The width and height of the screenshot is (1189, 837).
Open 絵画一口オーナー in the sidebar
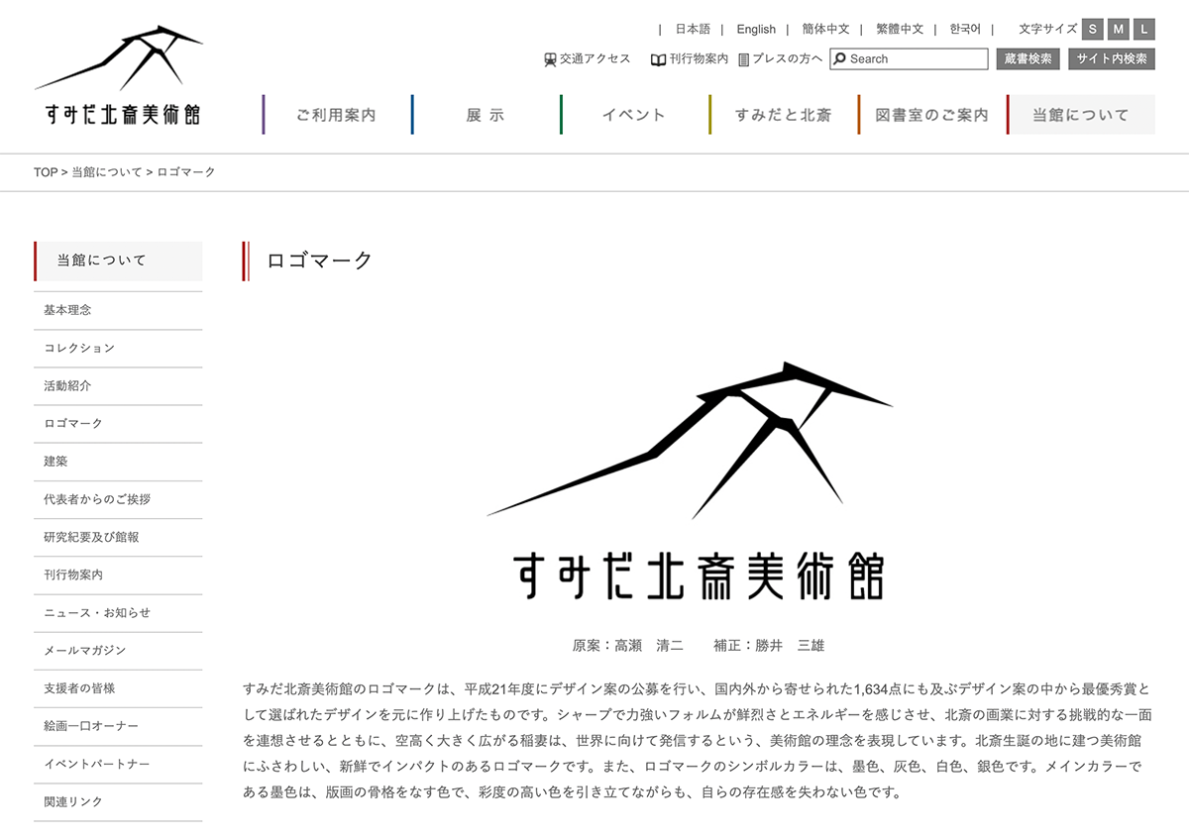[118, 726]
